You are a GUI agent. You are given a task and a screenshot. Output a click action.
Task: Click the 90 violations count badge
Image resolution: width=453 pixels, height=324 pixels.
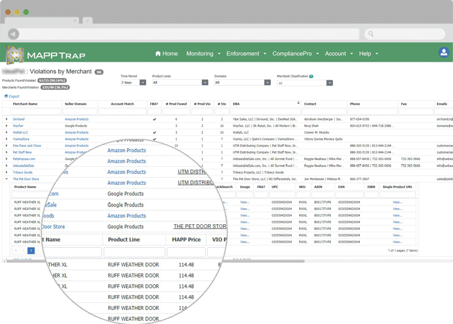point(99,72)
